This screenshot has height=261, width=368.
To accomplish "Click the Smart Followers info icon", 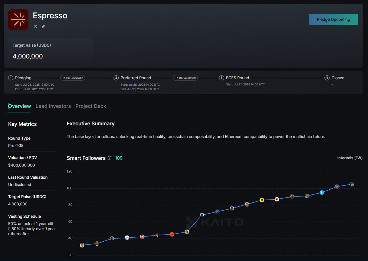I will 109,158.
